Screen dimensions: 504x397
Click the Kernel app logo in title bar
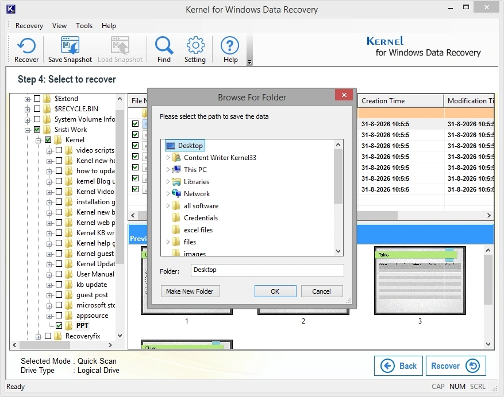coord(10,9)
